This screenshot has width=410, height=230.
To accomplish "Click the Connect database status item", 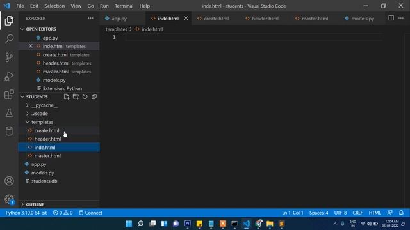I will pos(90,213).
